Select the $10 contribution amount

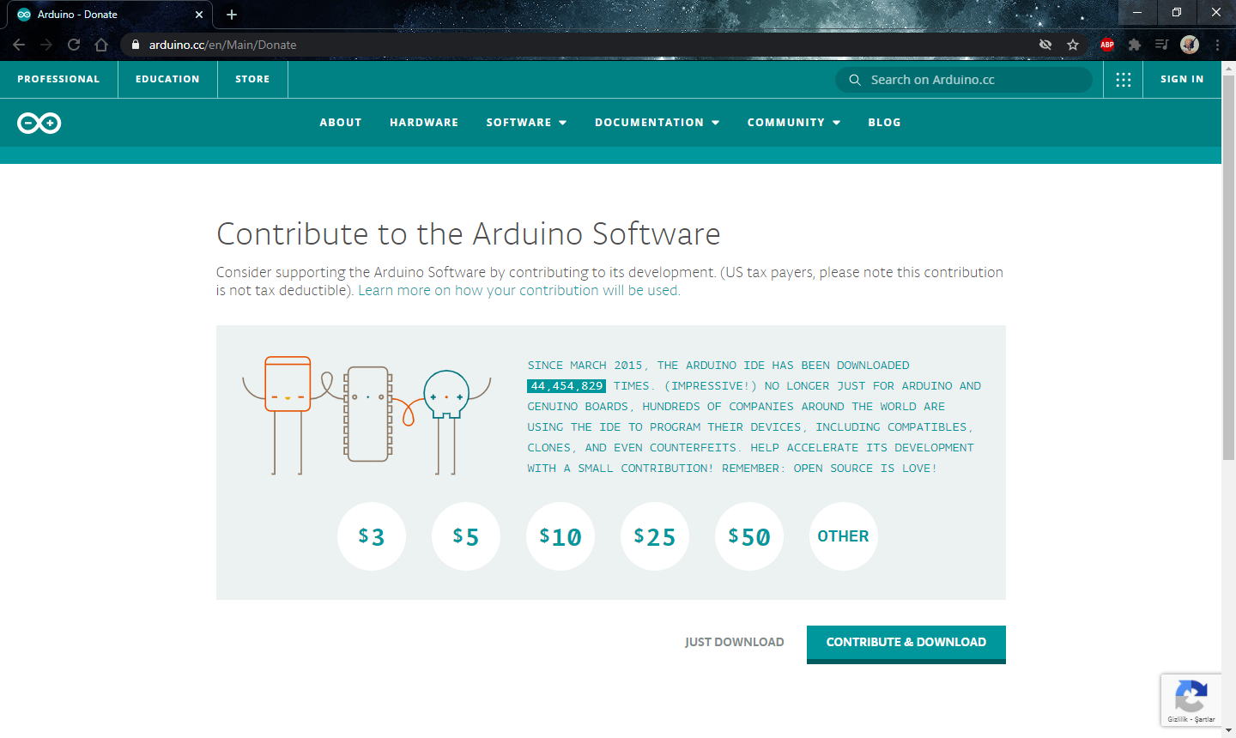click(x=560, y=536)
